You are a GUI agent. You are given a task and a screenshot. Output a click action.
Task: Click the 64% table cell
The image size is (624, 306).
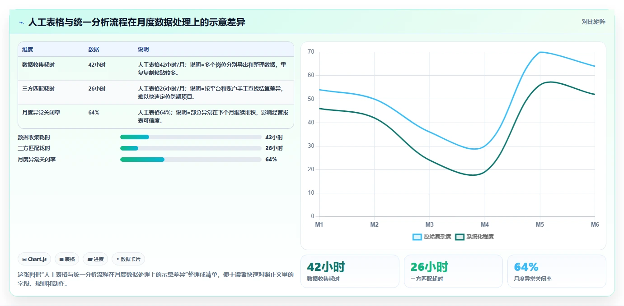(x=94, y=113)
